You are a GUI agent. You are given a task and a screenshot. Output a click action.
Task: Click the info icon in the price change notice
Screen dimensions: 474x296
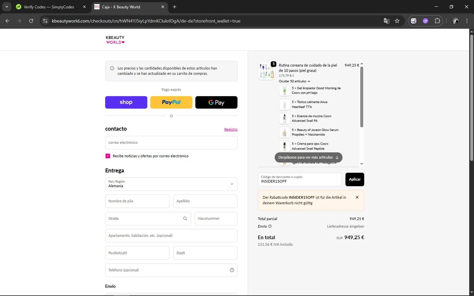pos(112,68)
